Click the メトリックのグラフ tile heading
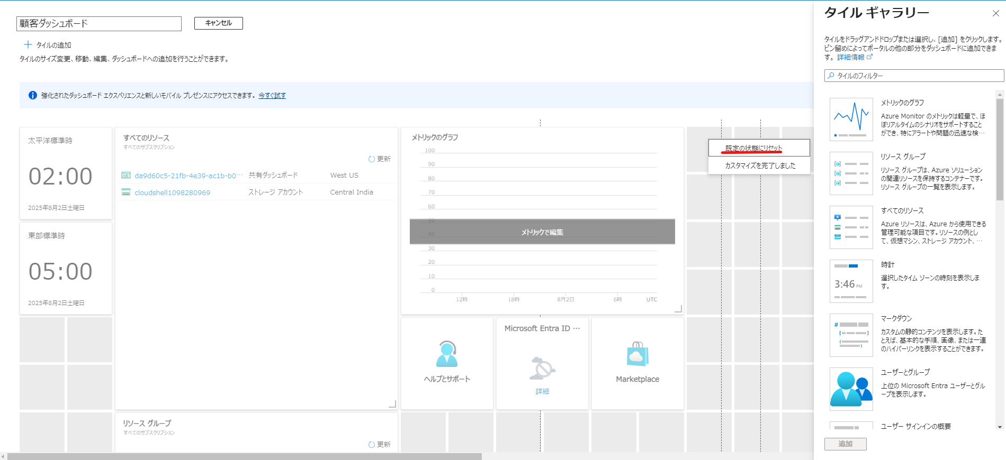 click(x=435, y=137)
